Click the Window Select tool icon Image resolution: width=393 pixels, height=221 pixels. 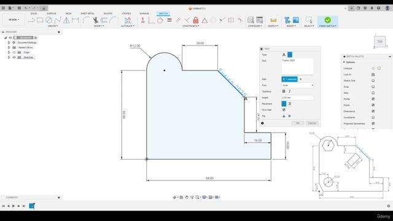point(309,20)
